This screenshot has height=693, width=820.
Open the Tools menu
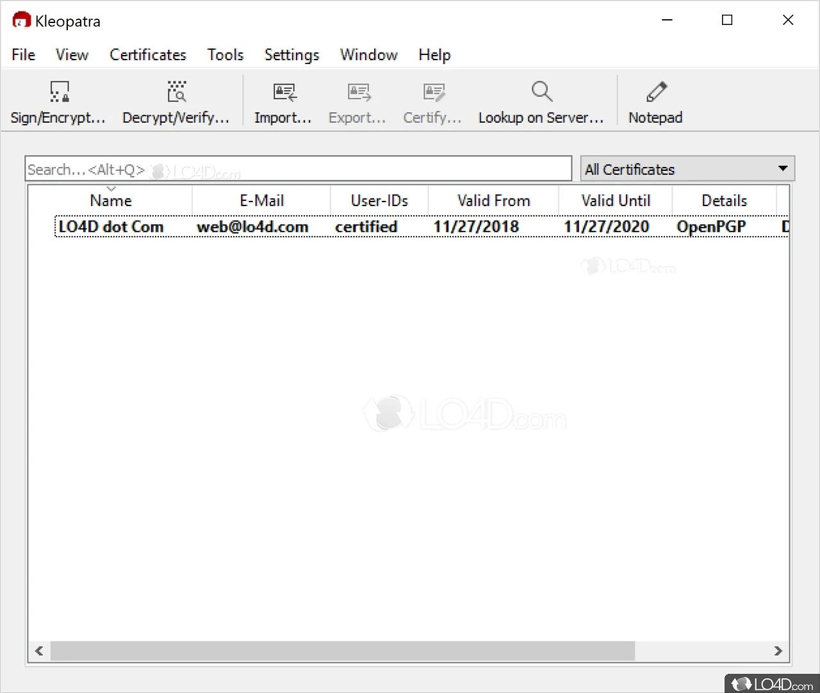[225, 55]
